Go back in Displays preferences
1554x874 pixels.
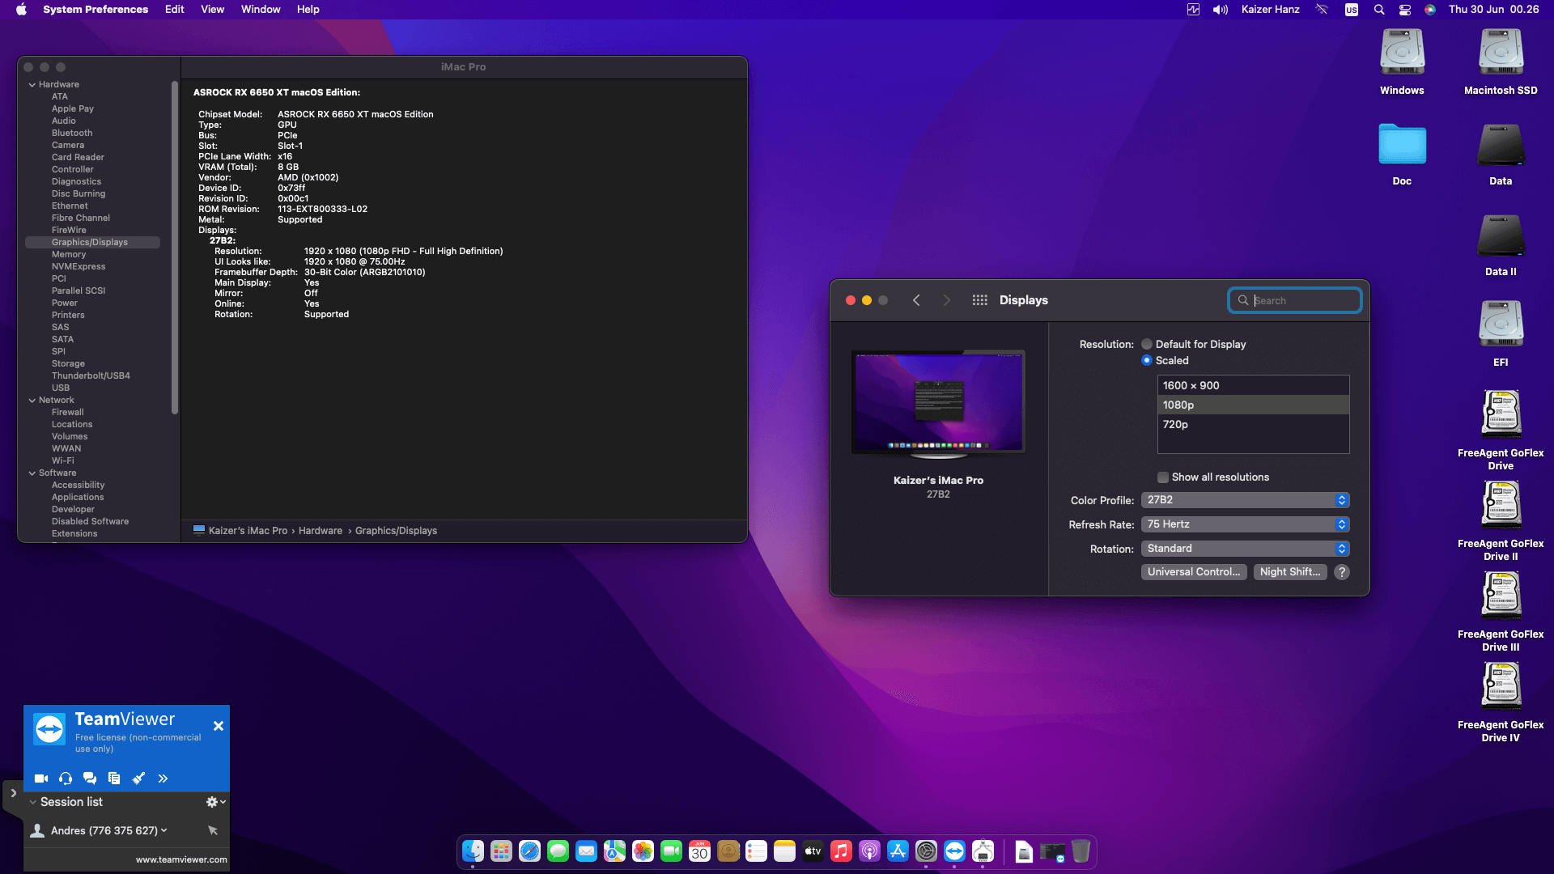916,300
